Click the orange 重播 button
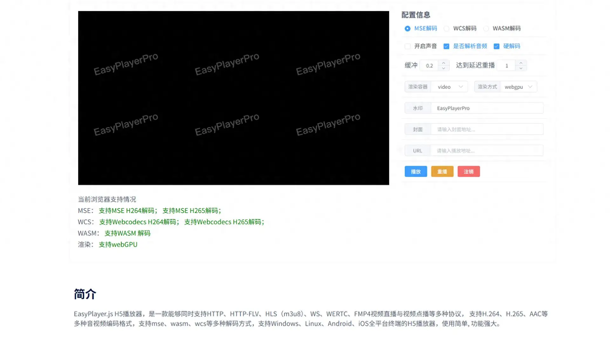This screenshot has height=338, width=610. tap(442, 172)
